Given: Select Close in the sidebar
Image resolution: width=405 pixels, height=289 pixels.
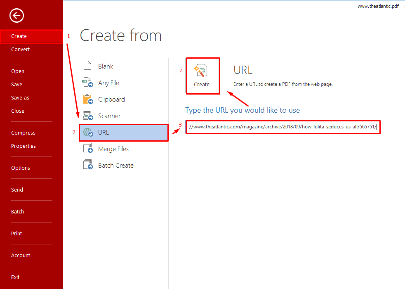Looking at the screenshot, I should [18, 111].
